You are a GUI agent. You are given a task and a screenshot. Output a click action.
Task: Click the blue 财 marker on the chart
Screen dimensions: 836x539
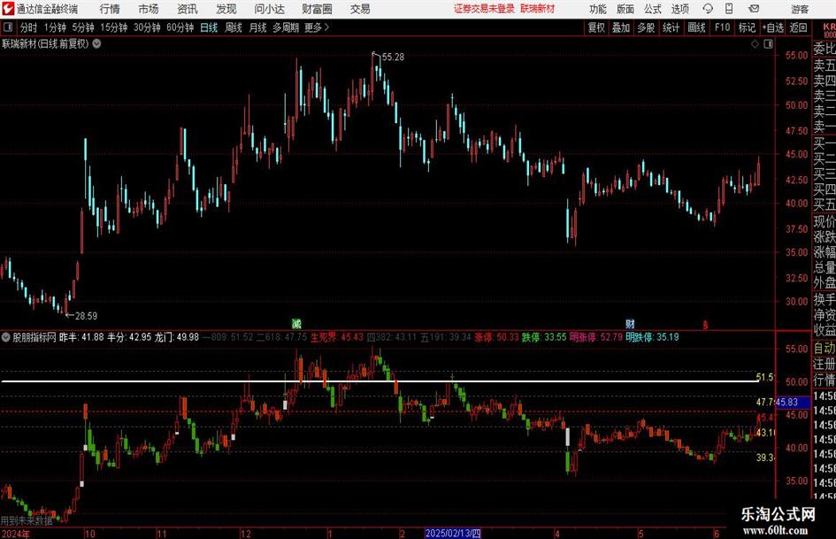(630, 323)
